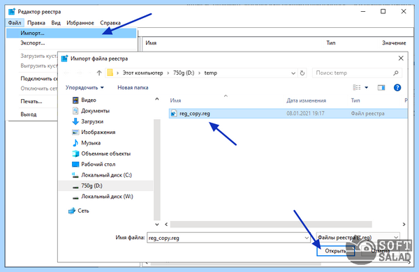Expand the Упорядочить dropdown
This screenshot has height=272, width=419.
click(x=84, y=88)
